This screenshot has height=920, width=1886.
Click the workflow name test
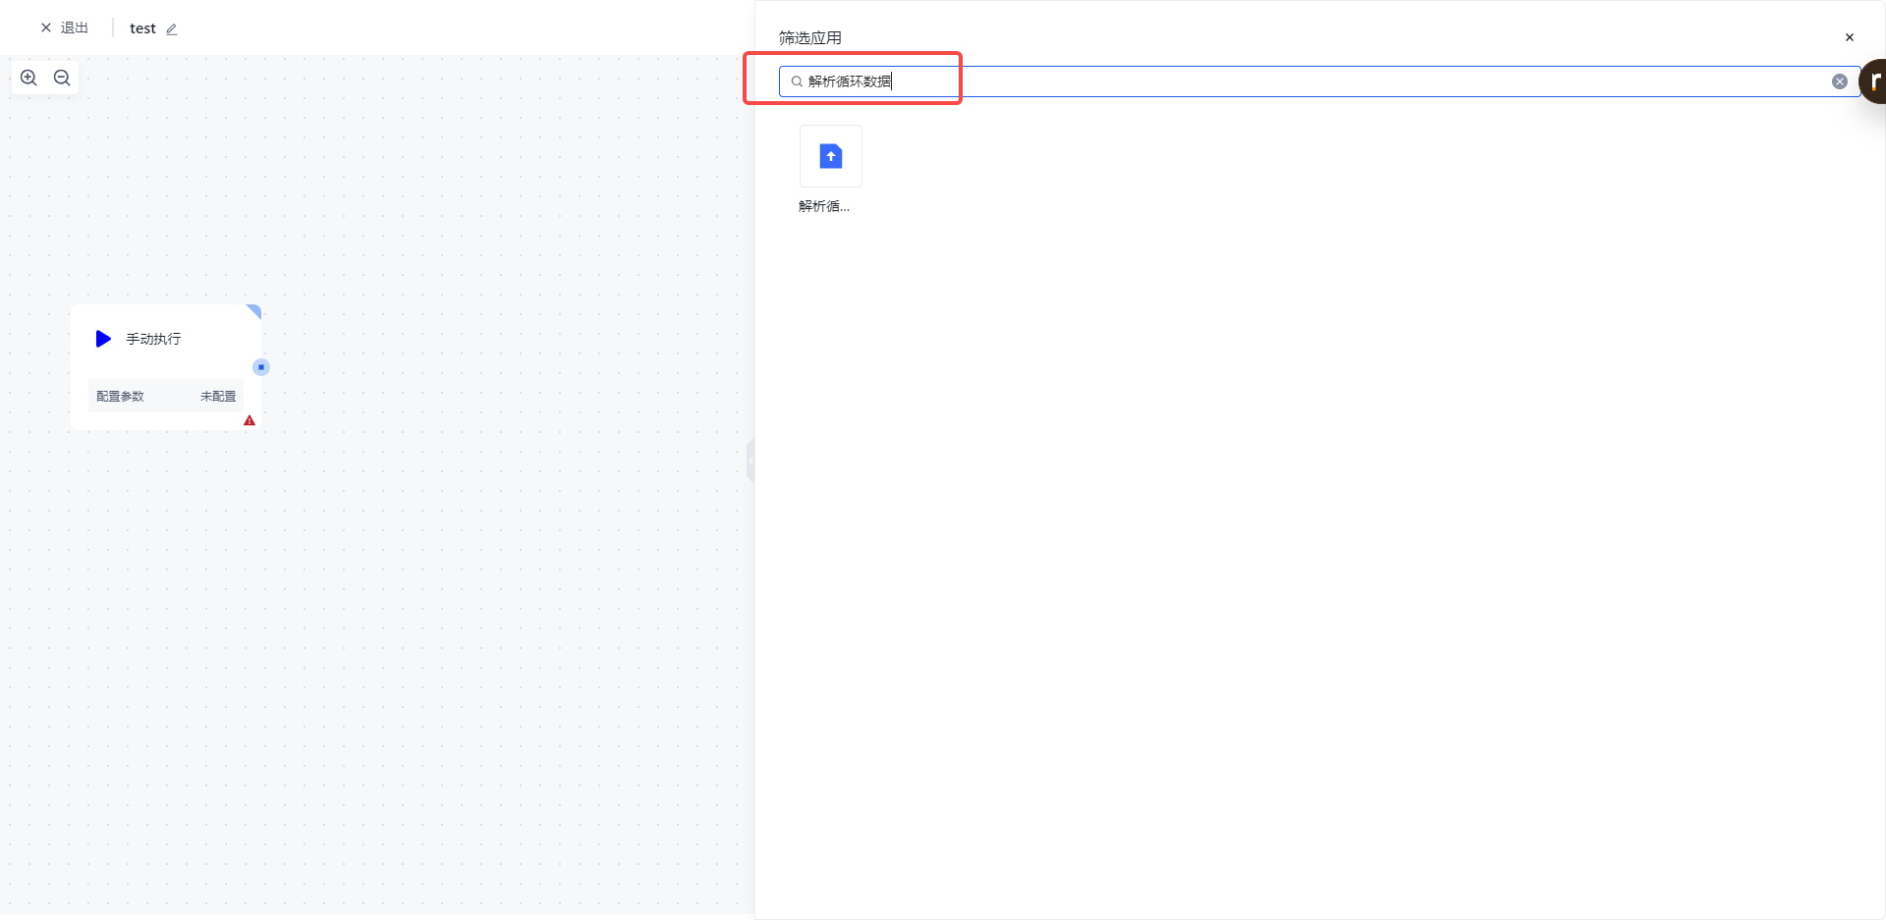(x=142, y=28)
